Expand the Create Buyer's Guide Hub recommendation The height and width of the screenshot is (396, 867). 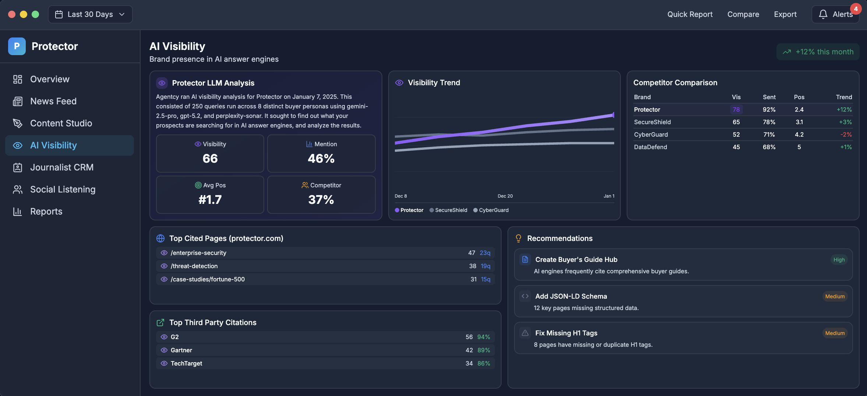click(683, 265)
